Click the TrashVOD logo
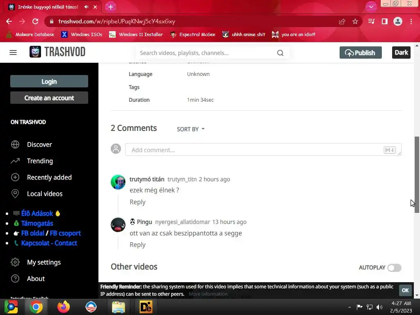This screenshot has width=420, height=315. pyautogui.click(x=57, y=52)
